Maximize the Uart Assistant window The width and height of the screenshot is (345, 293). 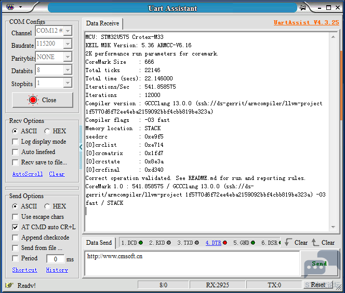point(328,8)
